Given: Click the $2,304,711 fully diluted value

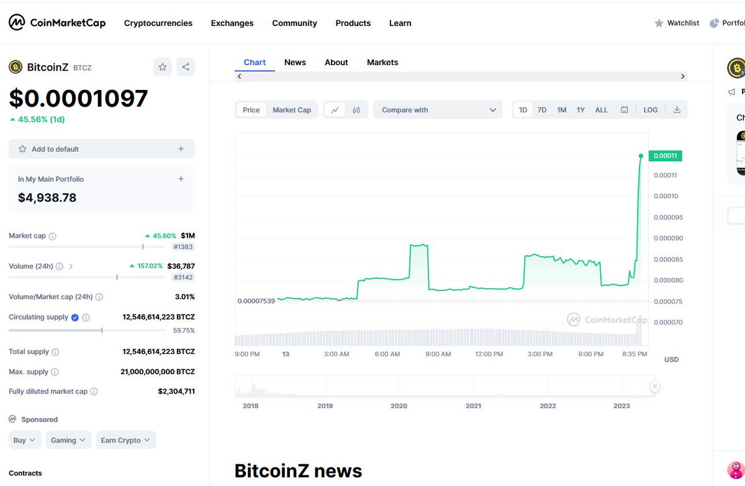Looking at the screenshot, I should click(176, 392).
